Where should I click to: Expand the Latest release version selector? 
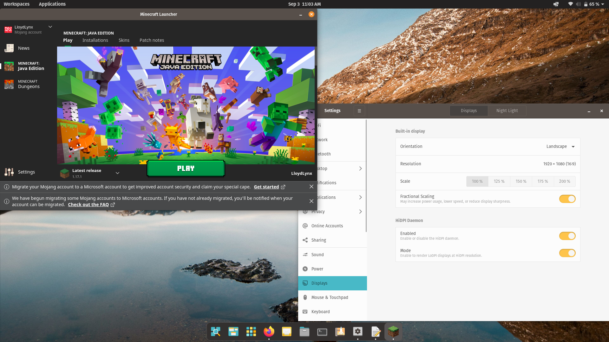[x=117, y=173]
